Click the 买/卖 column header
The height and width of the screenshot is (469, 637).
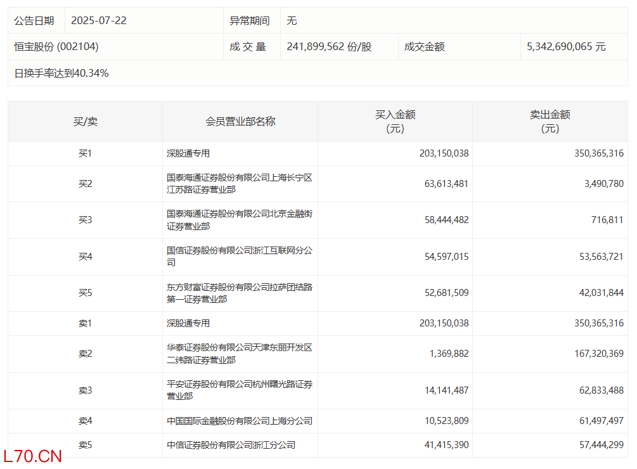point(86,122)
